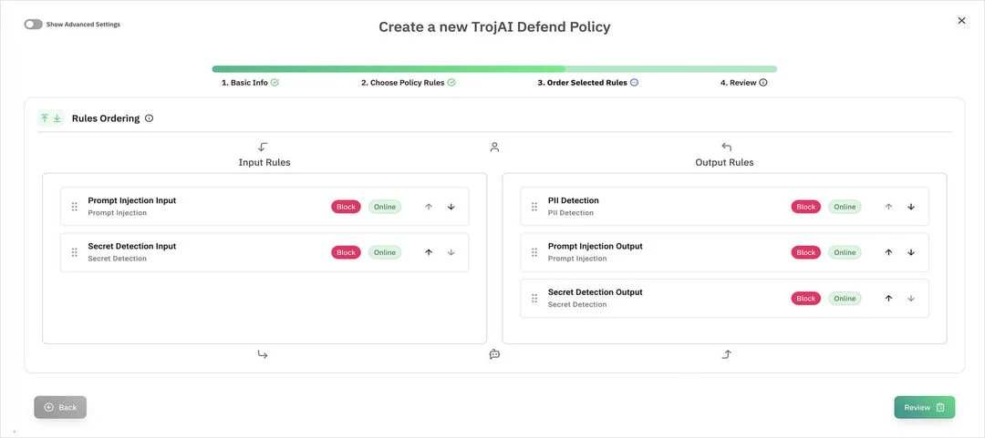Click the sort arrows icon beside Rules Ordering
Viewport: 985px width, 438px height.
(x=50, y=118)
